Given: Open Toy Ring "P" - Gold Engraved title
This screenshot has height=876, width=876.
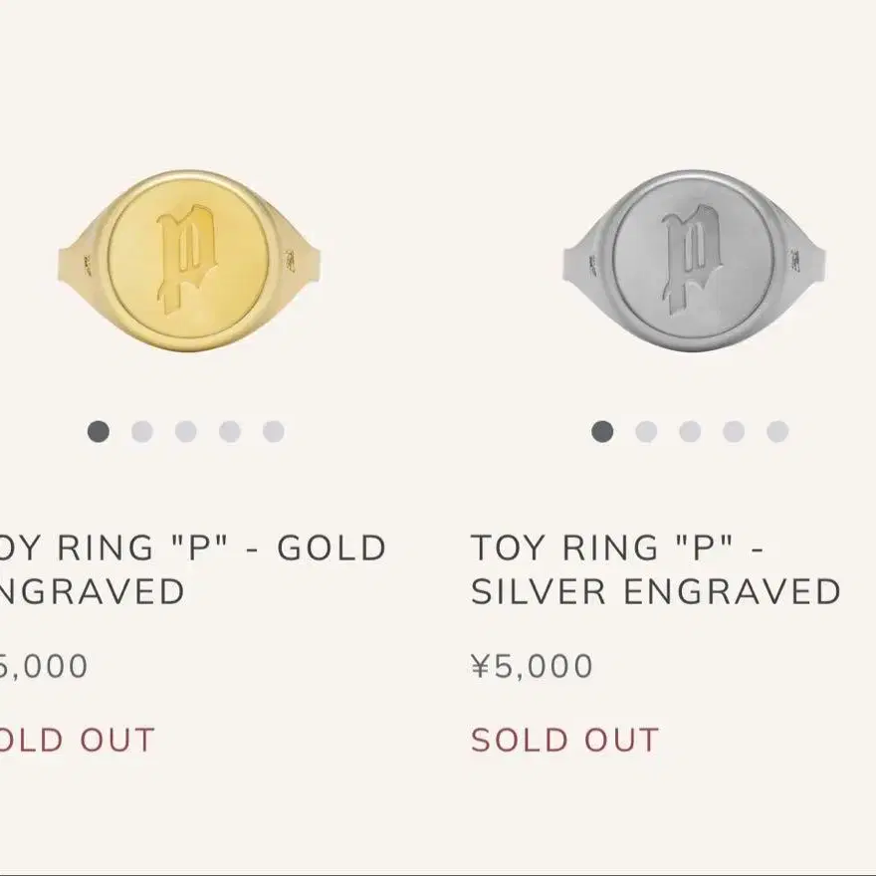Looking at the screenshot, I should [x=193, y=569].
